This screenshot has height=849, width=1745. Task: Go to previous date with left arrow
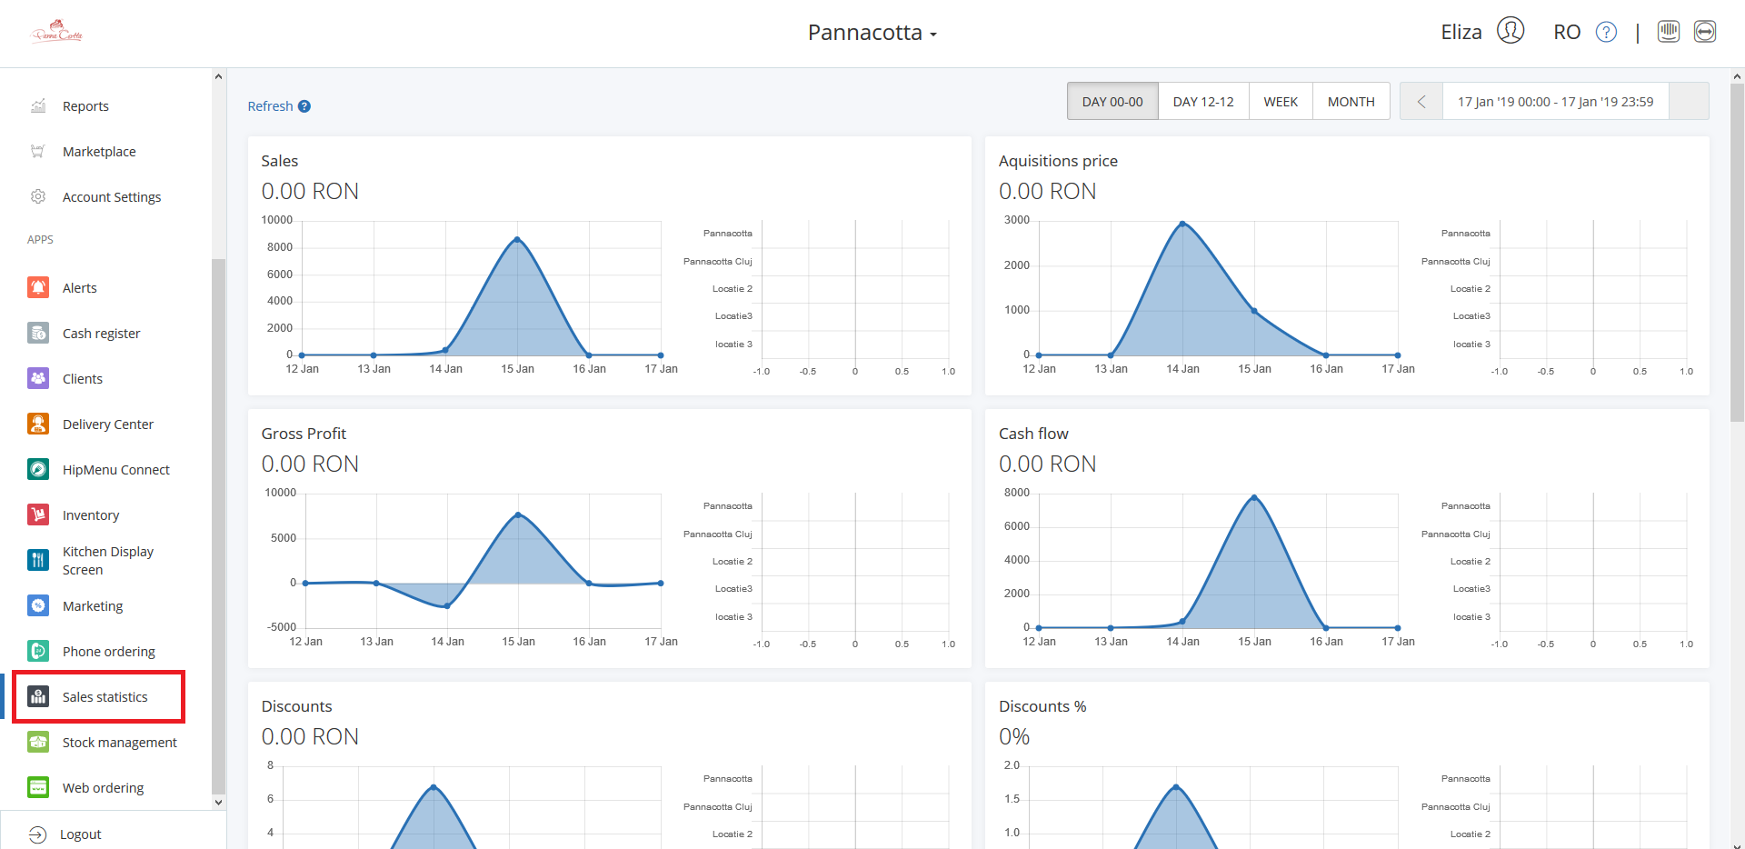pos(1421,102)
